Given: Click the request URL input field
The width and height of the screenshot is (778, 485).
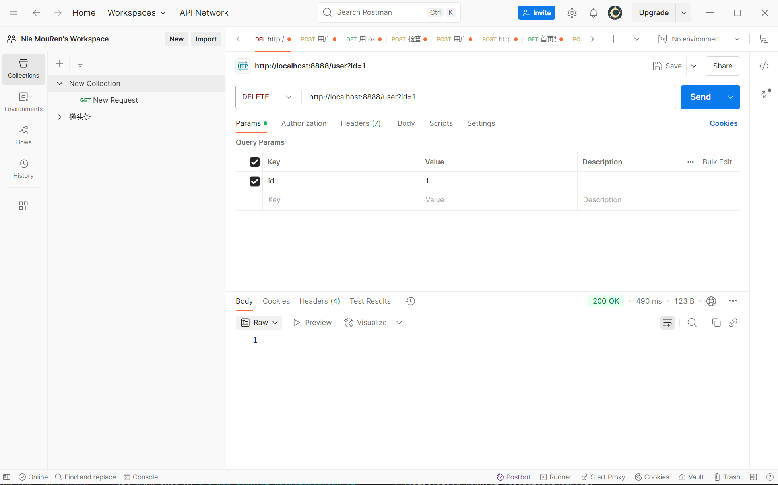Looking at the screenshot, I should 488,97.
